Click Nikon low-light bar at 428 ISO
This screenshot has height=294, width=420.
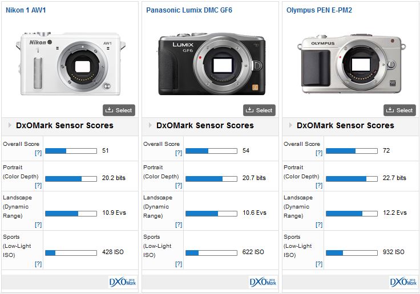[71, 253]
